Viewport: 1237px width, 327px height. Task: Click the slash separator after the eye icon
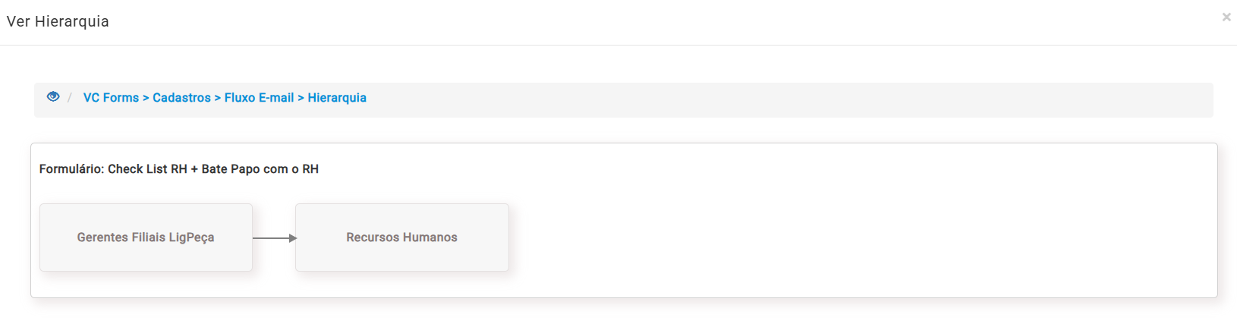(x=70, y=98)
